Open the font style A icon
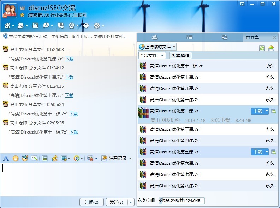The width and height of the screenshot is (280, 208). pyautogui.click(x=6, y=158)
